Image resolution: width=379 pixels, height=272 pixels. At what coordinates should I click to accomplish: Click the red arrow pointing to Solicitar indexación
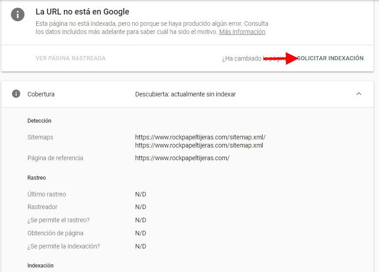point(280,58)
